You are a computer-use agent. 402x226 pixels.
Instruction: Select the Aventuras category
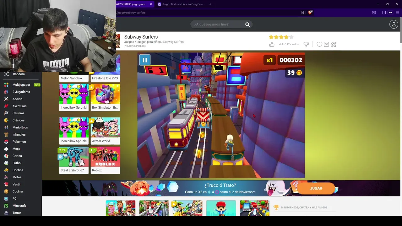pos(19,106)
